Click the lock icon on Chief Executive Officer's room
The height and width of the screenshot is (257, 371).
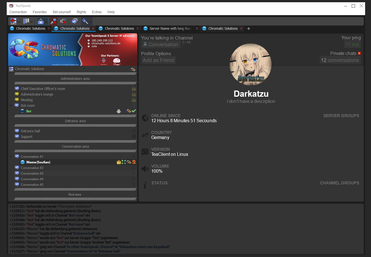134,89
